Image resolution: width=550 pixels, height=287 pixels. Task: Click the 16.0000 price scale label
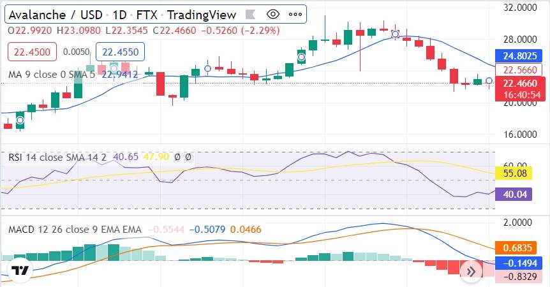pos(520,134)
